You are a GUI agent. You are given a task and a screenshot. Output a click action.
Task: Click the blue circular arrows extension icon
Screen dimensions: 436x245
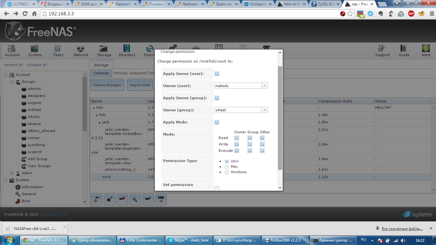point(370,14)
